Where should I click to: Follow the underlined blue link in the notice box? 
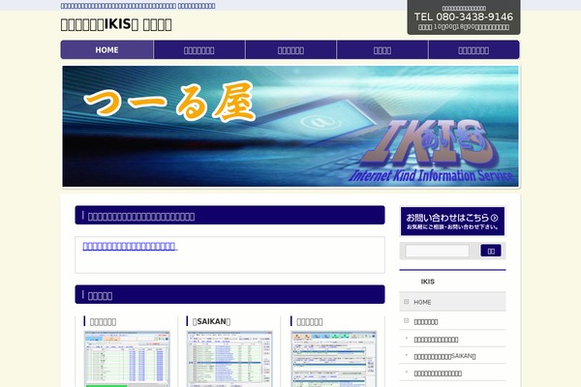[x=130, y=247]
